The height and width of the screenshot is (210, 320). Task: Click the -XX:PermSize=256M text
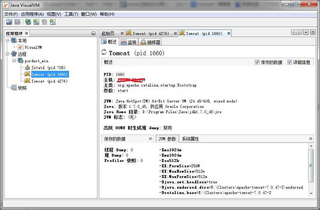point(180,166)
